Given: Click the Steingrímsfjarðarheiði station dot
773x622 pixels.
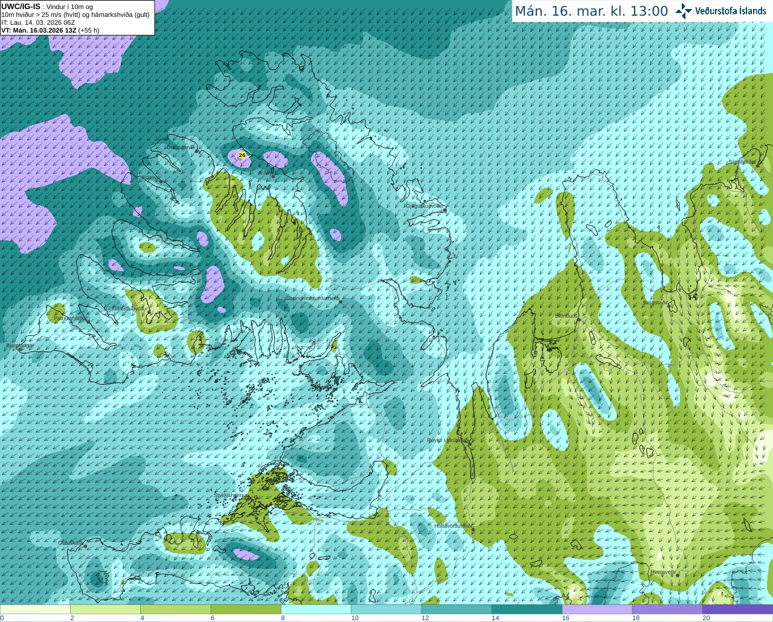Looking at the screenshot, I should [341, 301].
